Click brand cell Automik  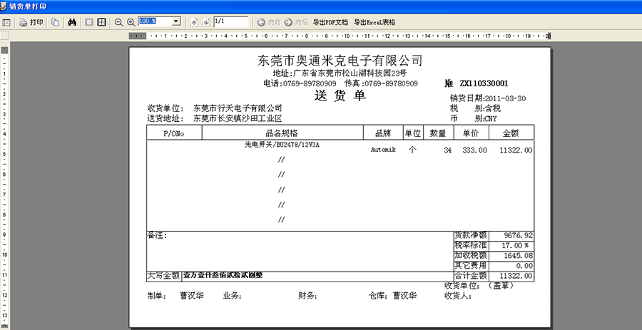click(x=383, y=150)
